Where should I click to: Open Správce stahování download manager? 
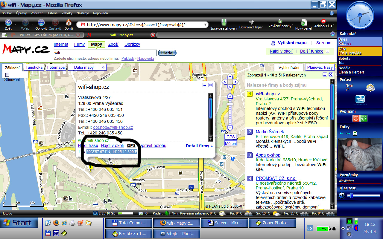point(224,23)
